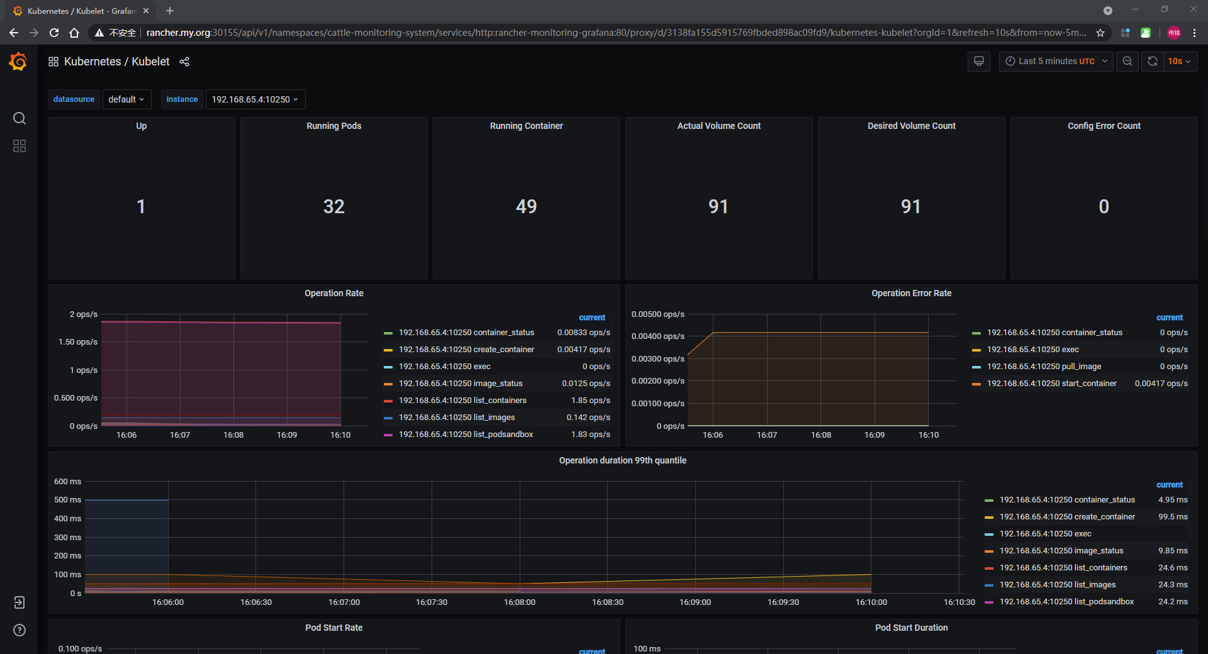
Task: Zoom out the time range
Action: pos(1127,62)
